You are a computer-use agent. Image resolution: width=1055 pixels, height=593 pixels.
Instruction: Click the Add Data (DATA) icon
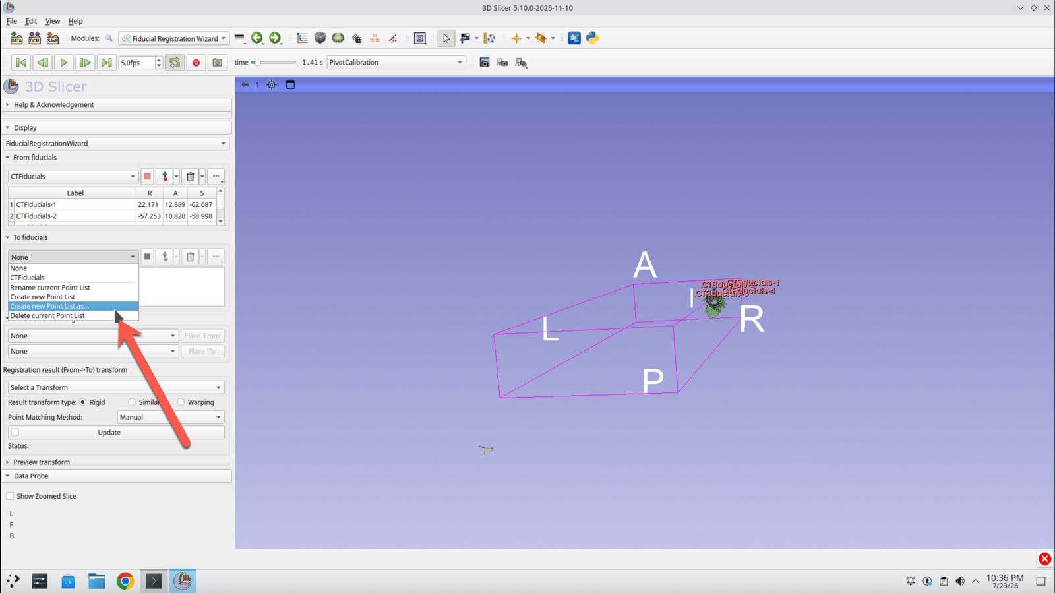click(16, 38)
